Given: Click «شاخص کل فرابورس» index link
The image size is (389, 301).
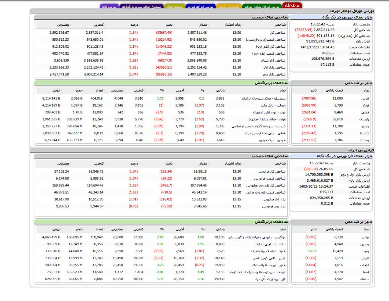Looking at the screenshot, I should 271,171.
